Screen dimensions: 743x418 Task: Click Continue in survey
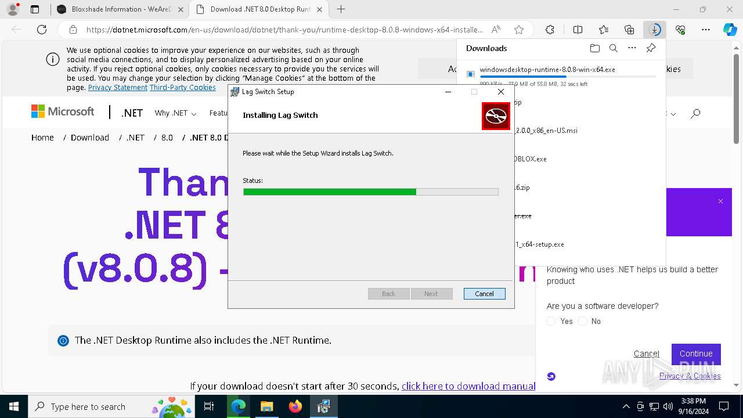696,354
